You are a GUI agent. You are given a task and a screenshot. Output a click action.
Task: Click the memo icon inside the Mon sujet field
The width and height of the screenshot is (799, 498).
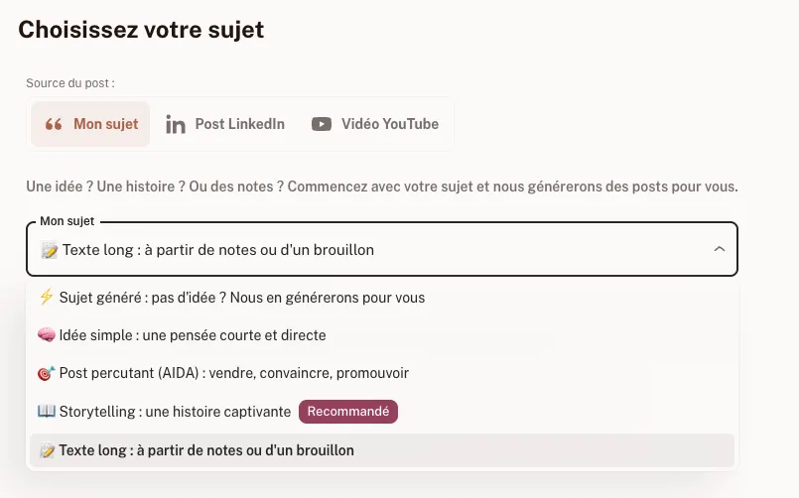(50, 250)
